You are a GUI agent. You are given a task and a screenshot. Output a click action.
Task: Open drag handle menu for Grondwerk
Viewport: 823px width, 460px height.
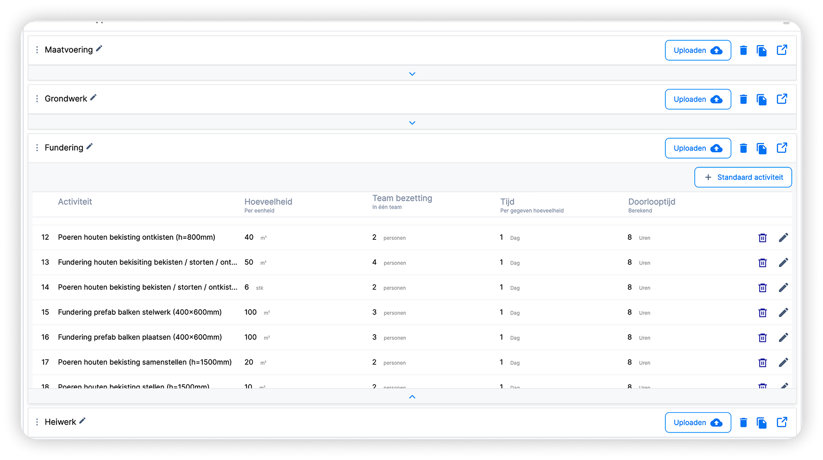coord(37,98)
